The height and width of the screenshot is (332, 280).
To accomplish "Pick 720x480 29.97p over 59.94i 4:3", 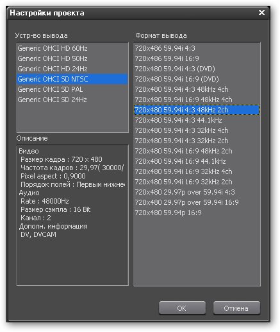I will pyautogui.click(x=197, y=192).
